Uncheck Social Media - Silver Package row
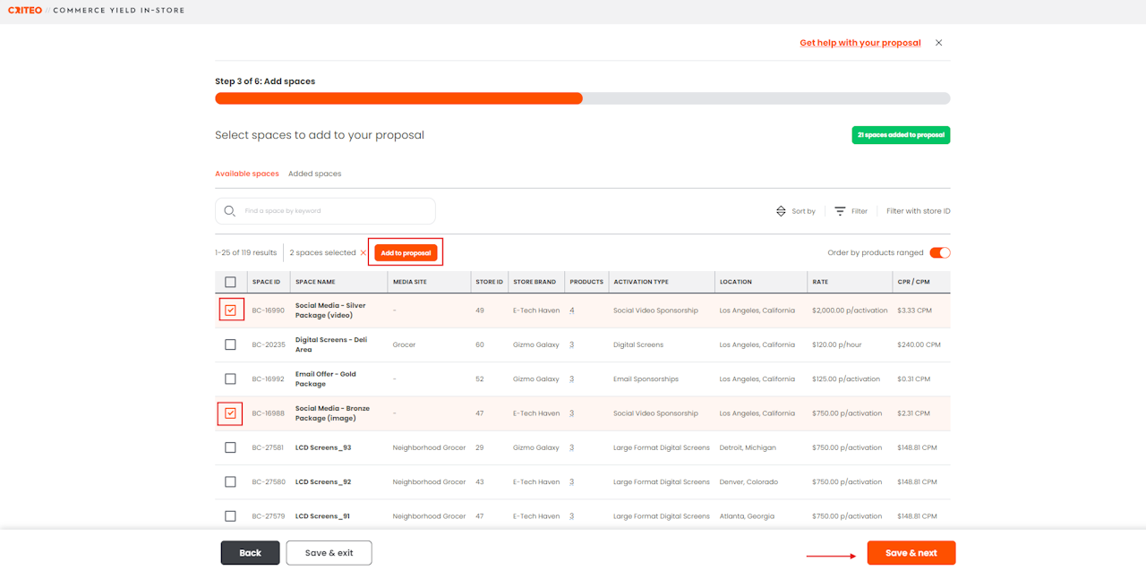 click(x=231, y=311)
